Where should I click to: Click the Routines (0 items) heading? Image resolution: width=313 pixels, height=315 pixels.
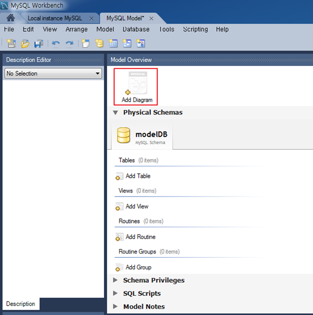tap(141, 221)
